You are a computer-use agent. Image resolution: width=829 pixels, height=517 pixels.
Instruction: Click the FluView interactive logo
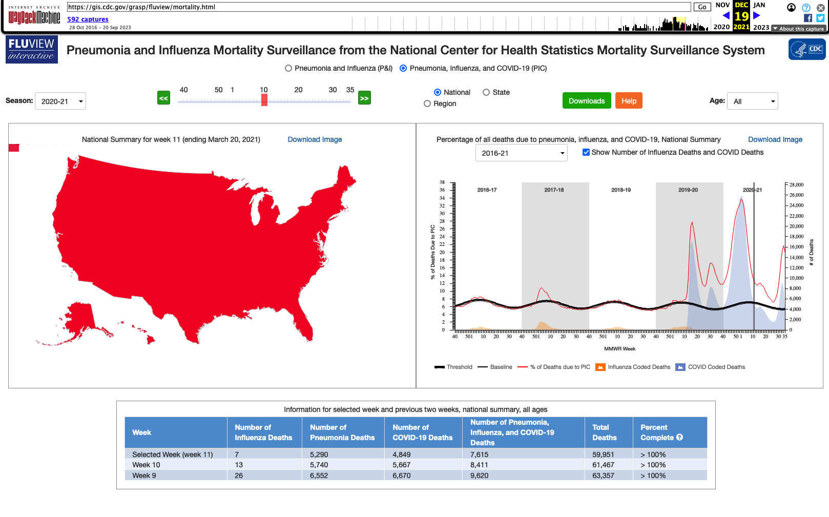point(32,50)
